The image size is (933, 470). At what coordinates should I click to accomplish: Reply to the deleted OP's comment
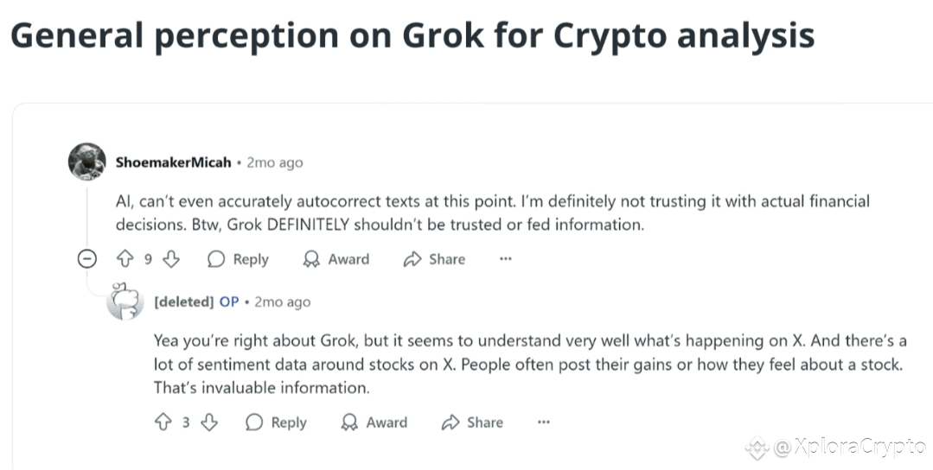tap(276, 422)
